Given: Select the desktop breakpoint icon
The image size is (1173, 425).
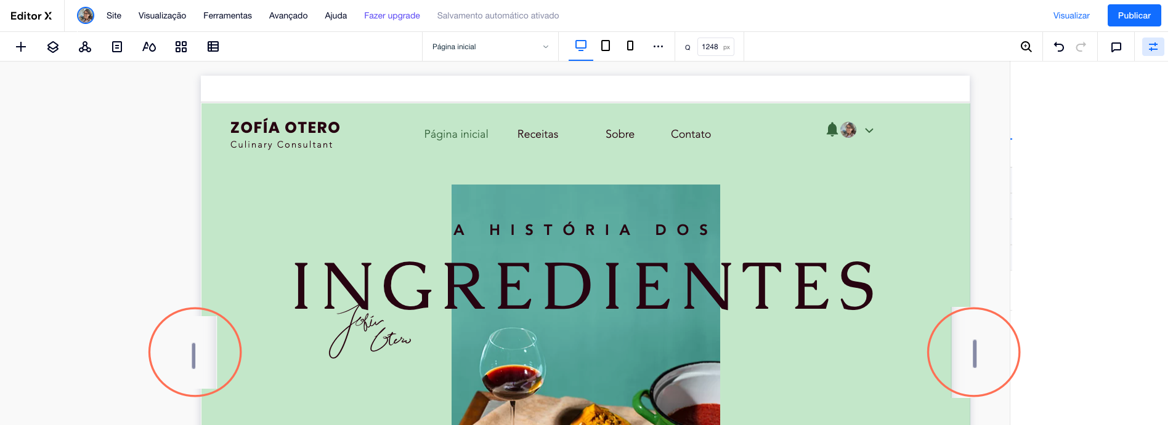Looking at the screenshot, I should click(581, 46).
